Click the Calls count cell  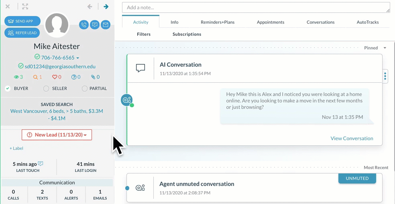pyautogui.click(x=13, y=195)
